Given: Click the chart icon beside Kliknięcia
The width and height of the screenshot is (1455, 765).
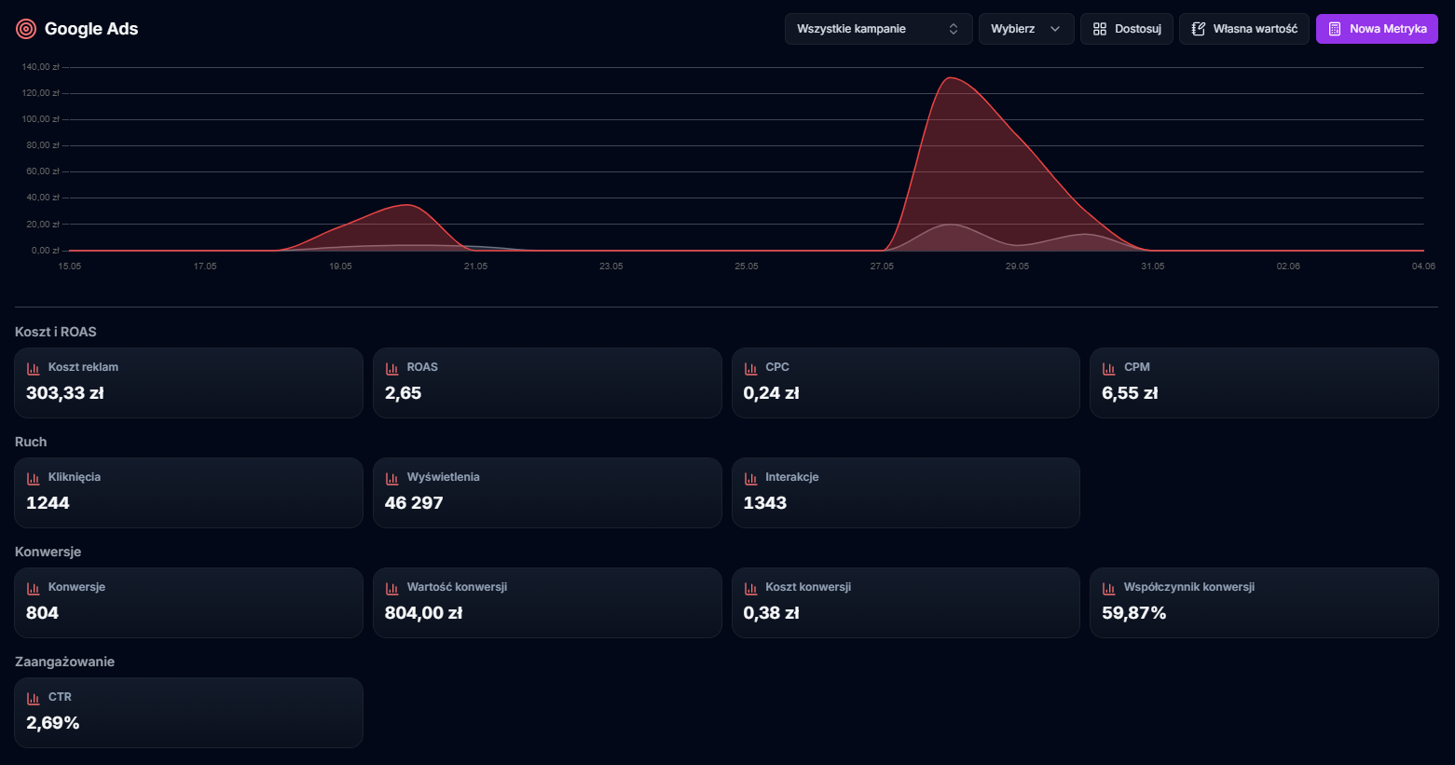Looking at the screenshot, I should point(34,478).
